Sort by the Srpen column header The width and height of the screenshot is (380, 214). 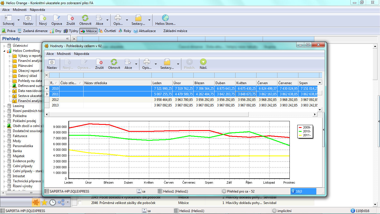308,83
